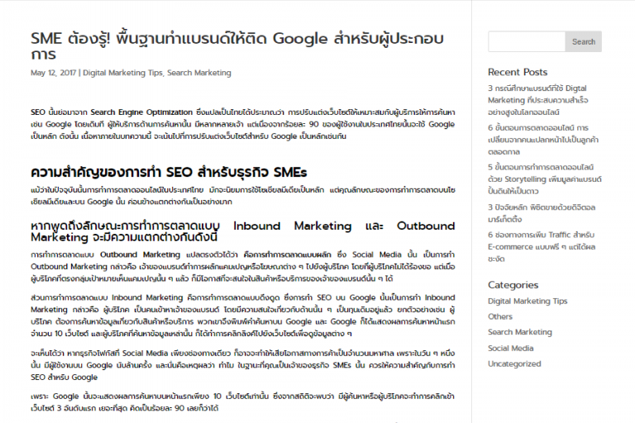Open recent post about 3 brands using Digital Marketing

[x=537, y=100]
